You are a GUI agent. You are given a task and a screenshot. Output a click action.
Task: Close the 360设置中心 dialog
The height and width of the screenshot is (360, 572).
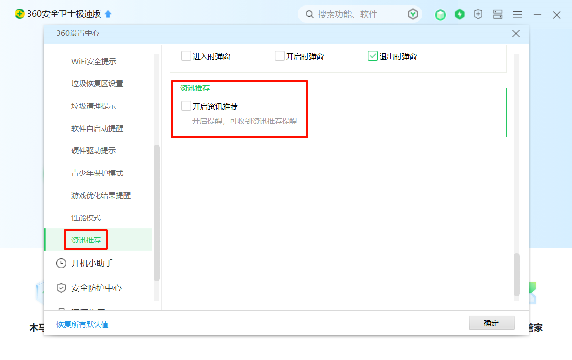pyautogui.click(x=516, y=33)
